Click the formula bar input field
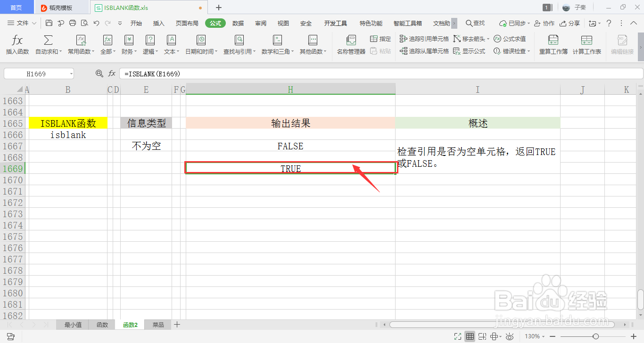 tap(381, 73)
